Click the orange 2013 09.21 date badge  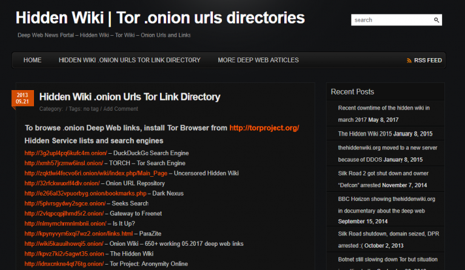pyautogui.click(x=22, y=99)
